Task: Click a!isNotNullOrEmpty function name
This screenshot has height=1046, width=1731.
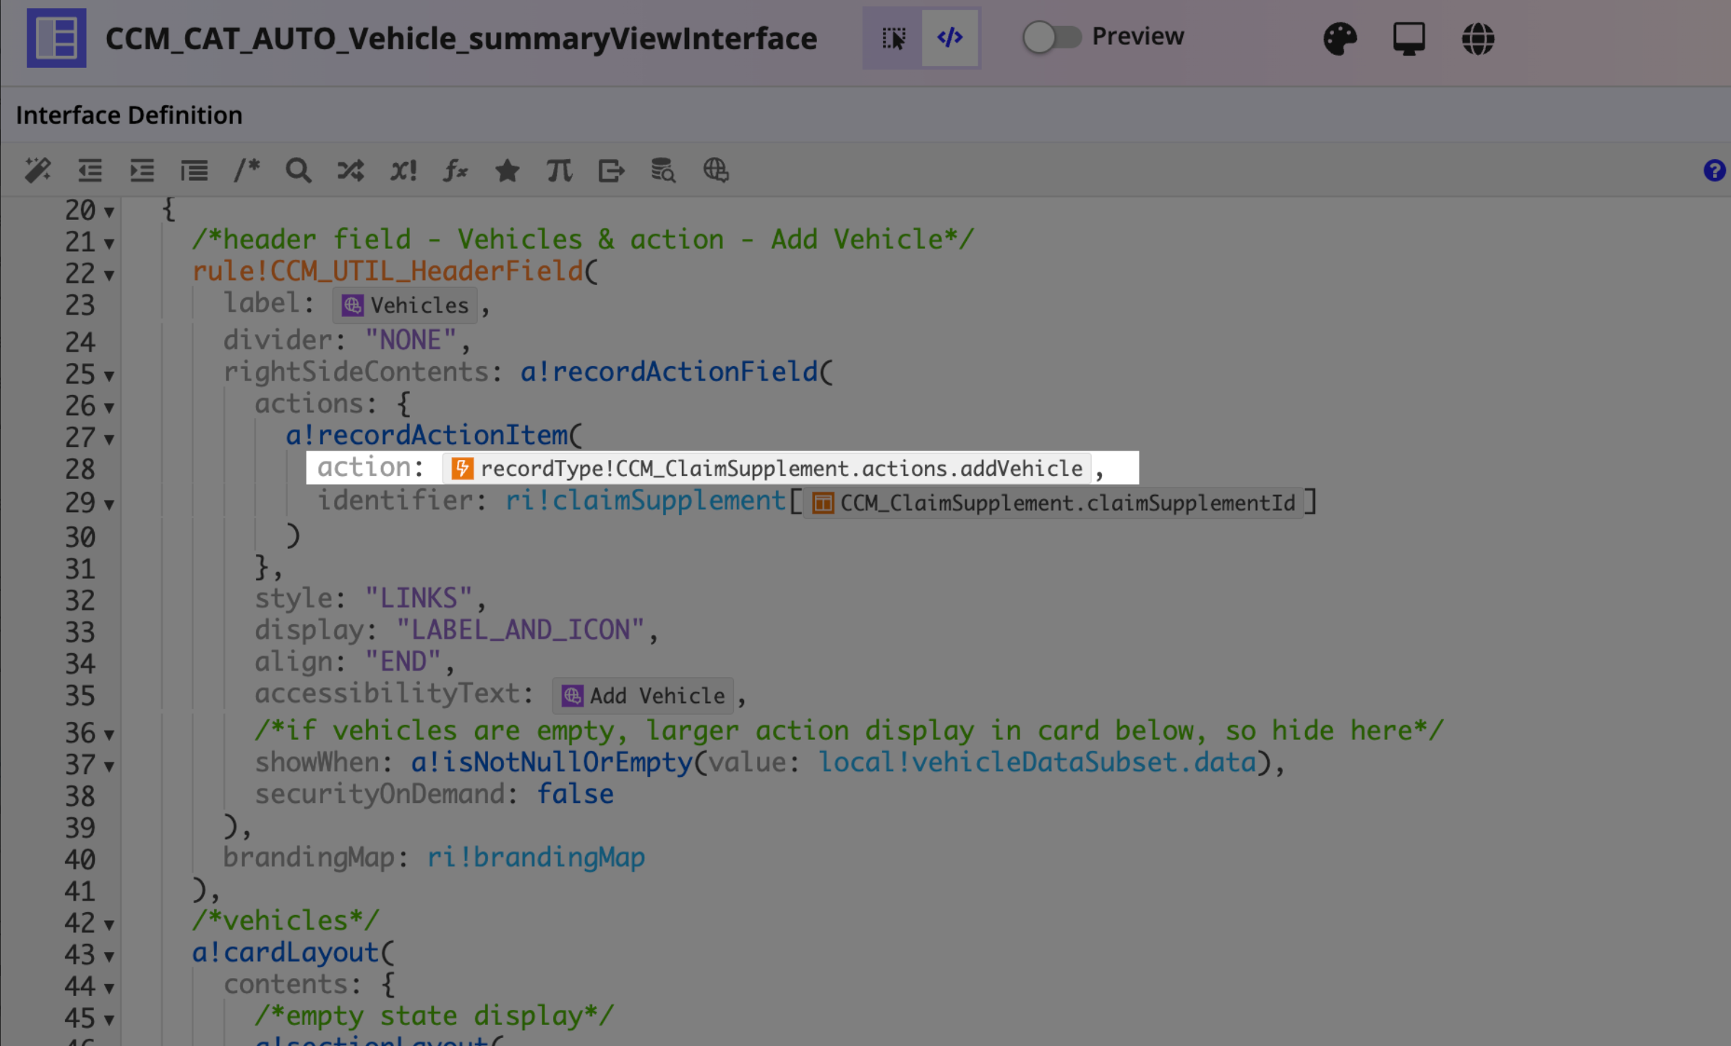Action: (x=552, y=762)
